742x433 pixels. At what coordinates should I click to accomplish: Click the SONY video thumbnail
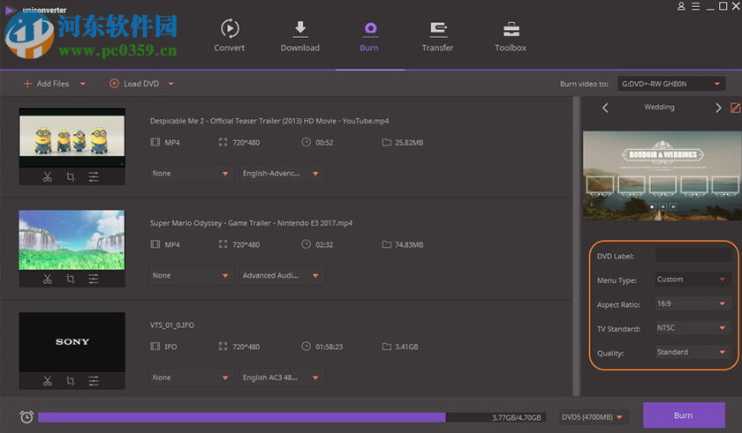(x=72, y=342)
